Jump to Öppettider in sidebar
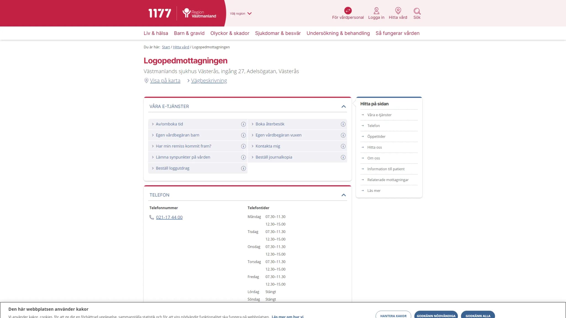This screenshot has height=318, width=566. pos(376,136)
